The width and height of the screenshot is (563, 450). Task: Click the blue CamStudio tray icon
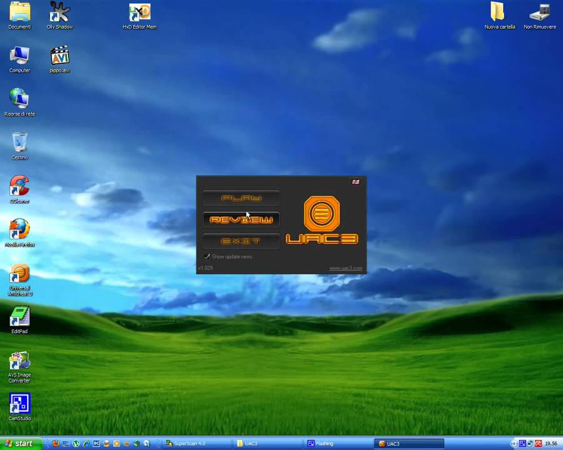point(522,444)
